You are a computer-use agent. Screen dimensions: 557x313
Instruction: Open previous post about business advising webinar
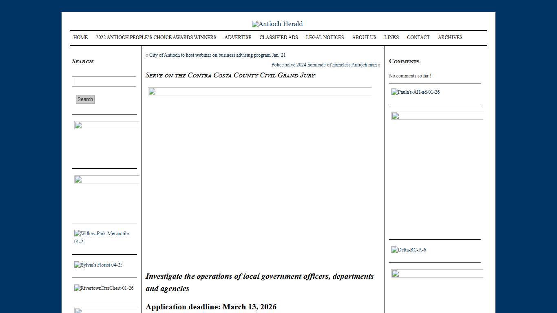217,55
